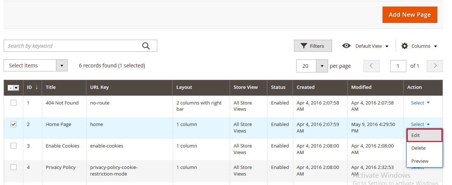
Task: Sort by ID column arrow
Action: 37,87
